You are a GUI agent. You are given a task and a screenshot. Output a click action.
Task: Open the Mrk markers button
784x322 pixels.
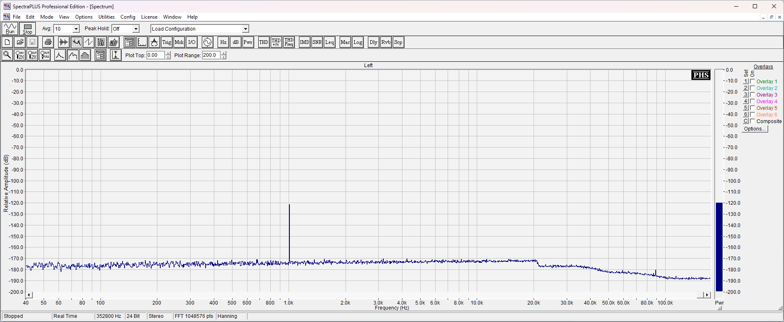coord(179,42)
